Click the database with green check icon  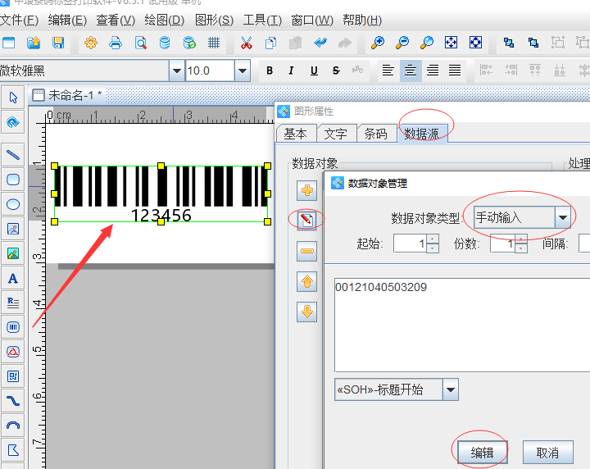click(x=189, y=43)
